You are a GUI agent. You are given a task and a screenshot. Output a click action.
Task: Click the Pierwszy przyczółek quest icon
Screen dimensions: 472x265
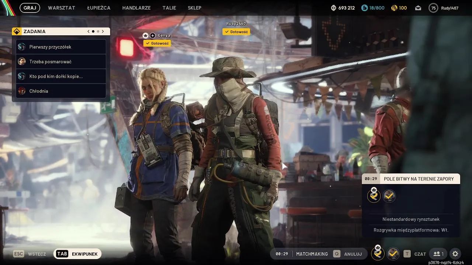coord(22,47)
